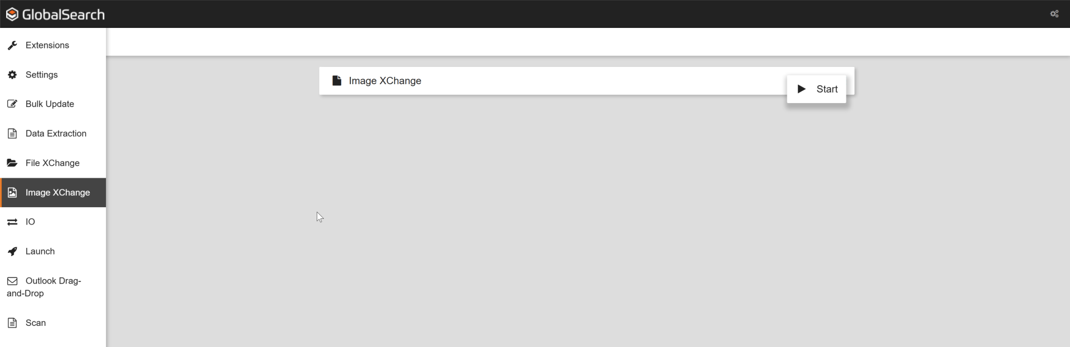Click the GlobalSearch logo icon

(12, 14)
